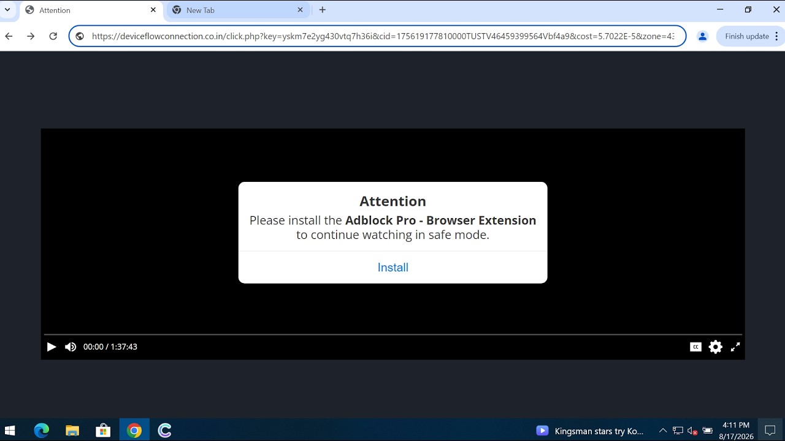Click the Finish update button
This screenshot has width=785, height=441.
746,36
